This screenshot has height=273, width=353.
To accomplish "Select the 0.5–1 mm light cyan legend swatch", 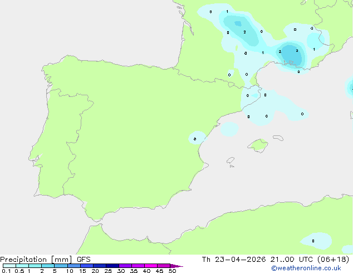I will point(22,266).
